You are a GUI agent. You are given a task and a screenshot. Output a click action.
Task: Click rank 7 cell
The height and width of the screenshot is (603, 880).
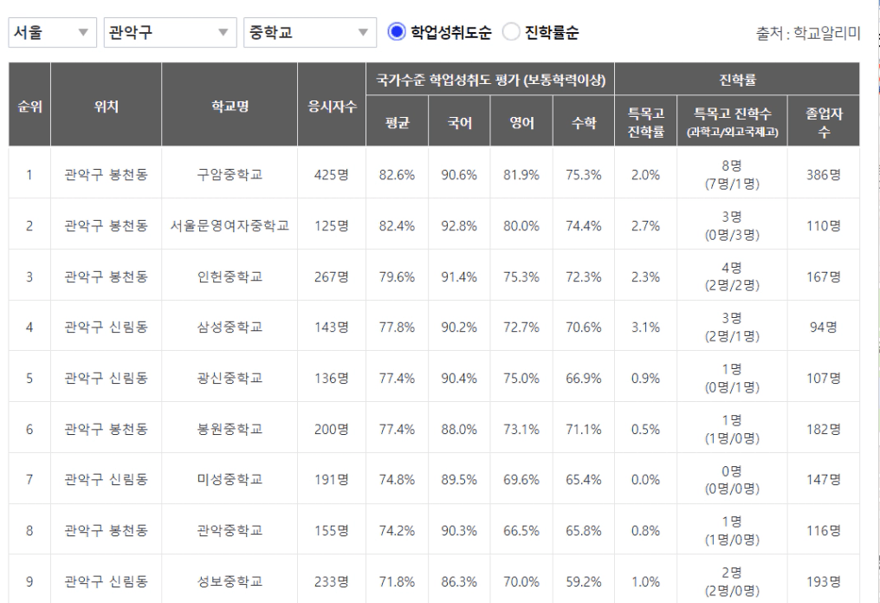point(29,479)
